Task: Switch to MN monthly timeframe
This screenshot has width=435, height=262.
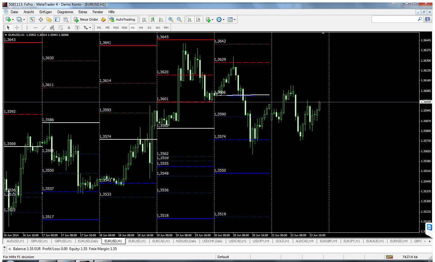Action: pos(166,28)
